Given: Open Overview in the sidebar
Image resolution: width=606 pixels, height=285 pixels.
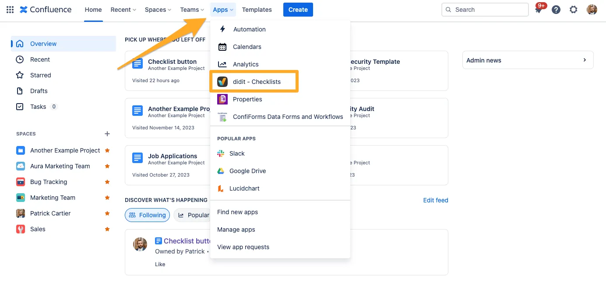Looking at the screenshot, I should pyautogui.click(x=63, y=44).
